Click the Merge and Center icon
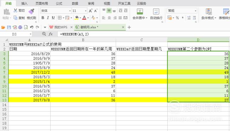The image size is (230, 131). tap(140, 11)
